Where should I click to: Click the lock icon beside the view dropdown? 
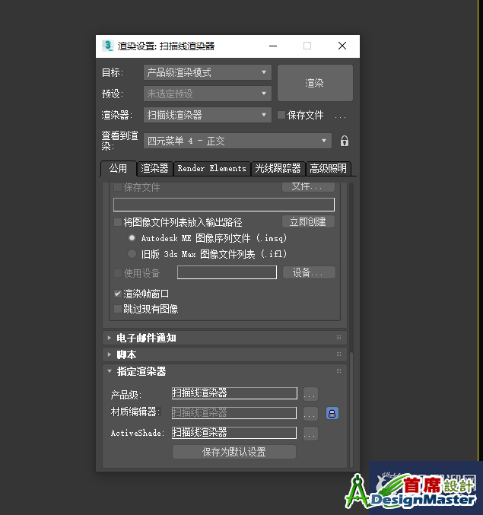pyautogui.click(x=345, y=141)
